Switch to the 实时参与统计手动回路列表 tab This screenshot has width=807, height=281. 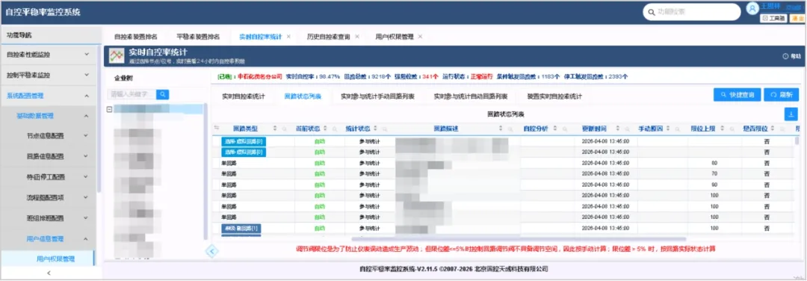[378, 96]
